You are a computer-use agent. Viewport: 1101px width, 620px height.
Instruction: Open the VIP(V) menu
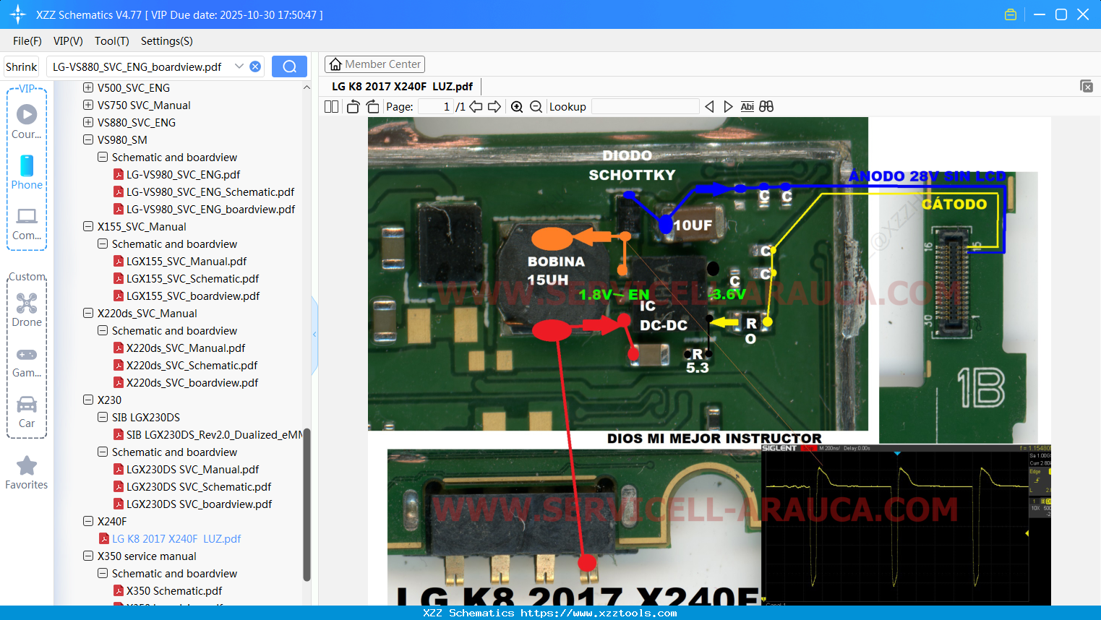coord(68,41)
